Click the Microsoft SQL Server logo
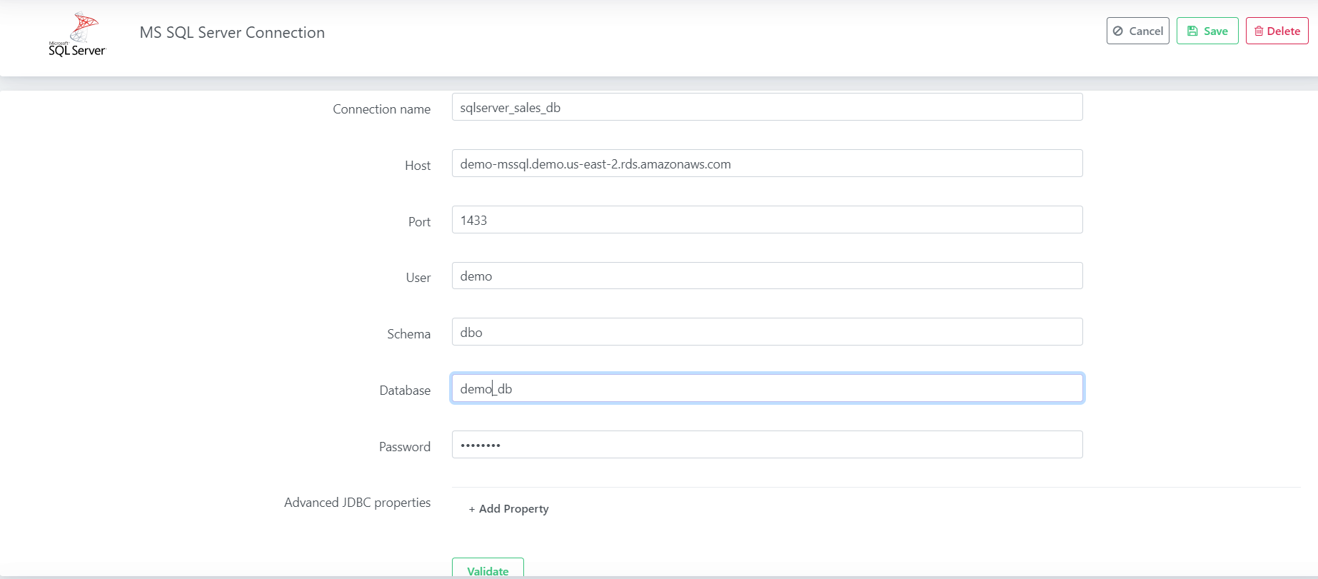 pyautogui.click(x=77, y=34)
